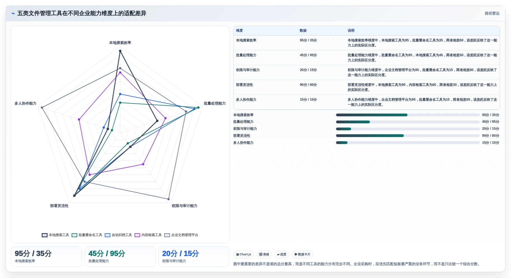This screenshot has width=511, height=278.
Task: Click the dark data point at top of radar
Action: click(120, 51)
